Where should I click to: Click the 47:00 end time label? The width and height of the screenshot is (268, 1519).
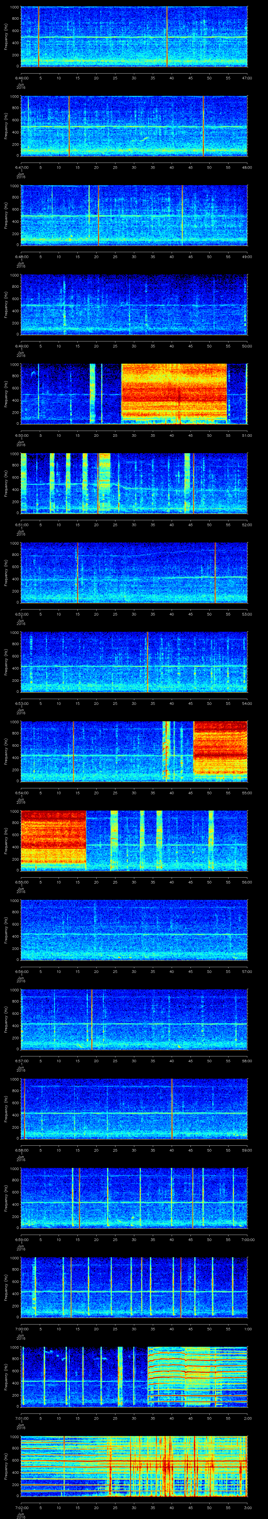[x=247, y=78]
